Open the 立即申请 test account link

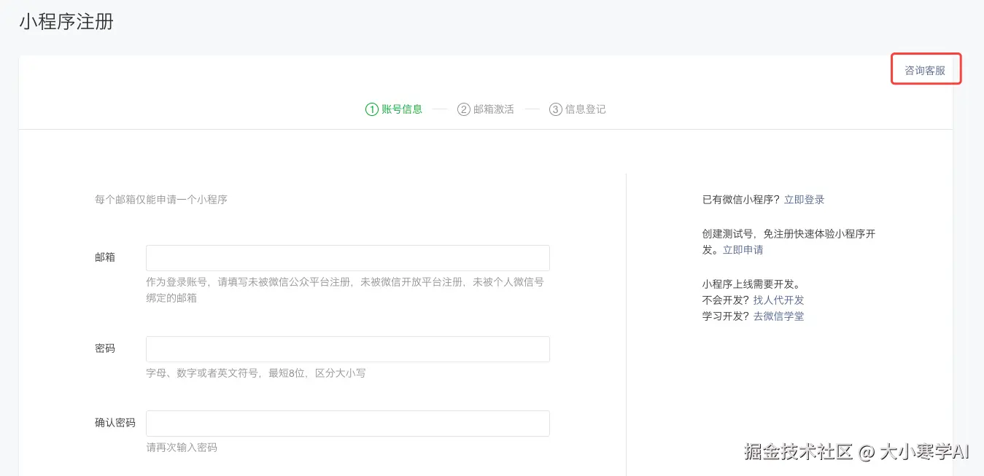click(x=743, y=250)
